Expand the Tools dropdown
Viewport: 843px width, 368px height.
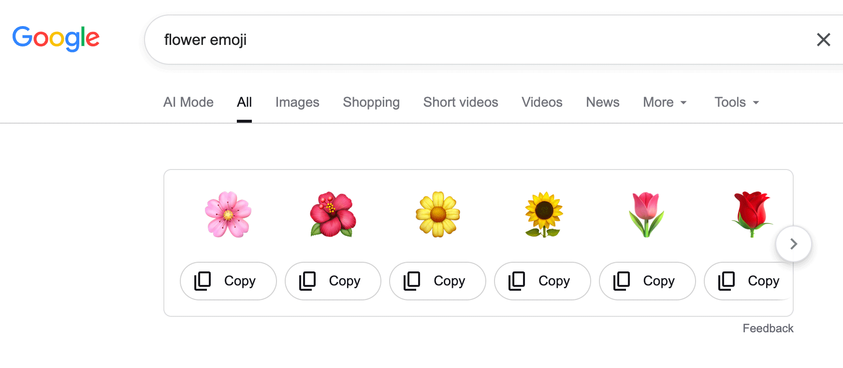point(737,102)
